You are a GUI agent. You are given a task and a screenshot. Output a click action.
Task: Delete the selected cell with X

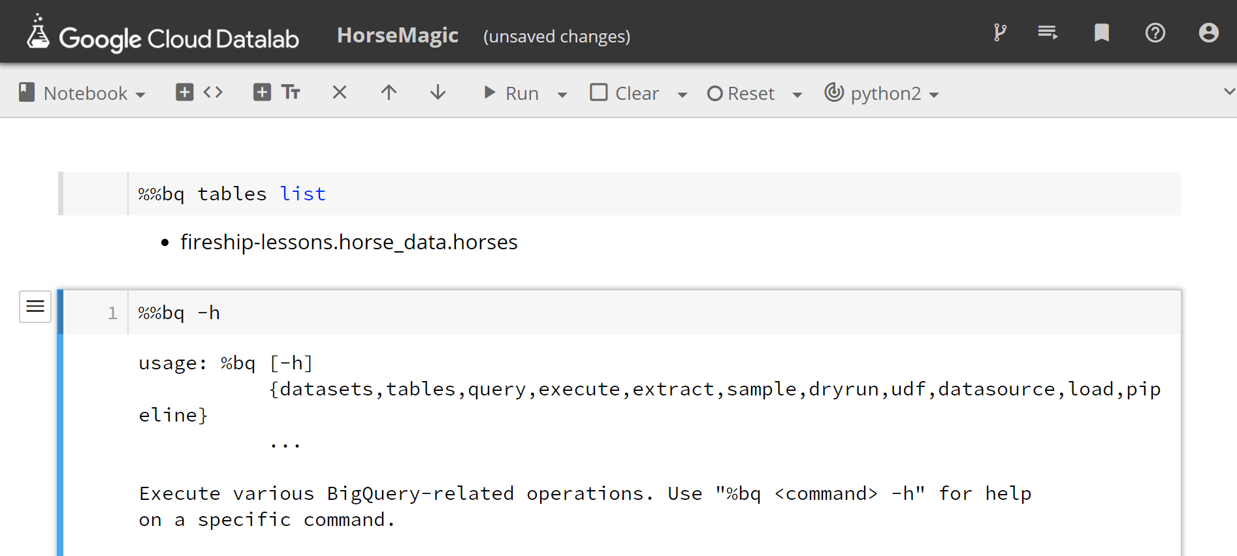[340, 93]
